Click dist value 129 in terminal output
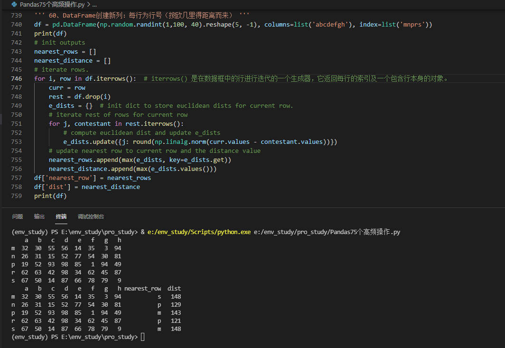Image resolution: width=505 pixels, height=348 pixels. [176, 304]
